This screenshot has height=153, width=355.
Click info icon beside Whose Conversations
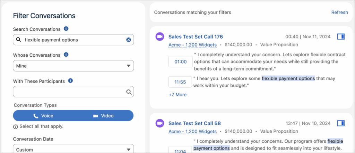coord(66,55)
